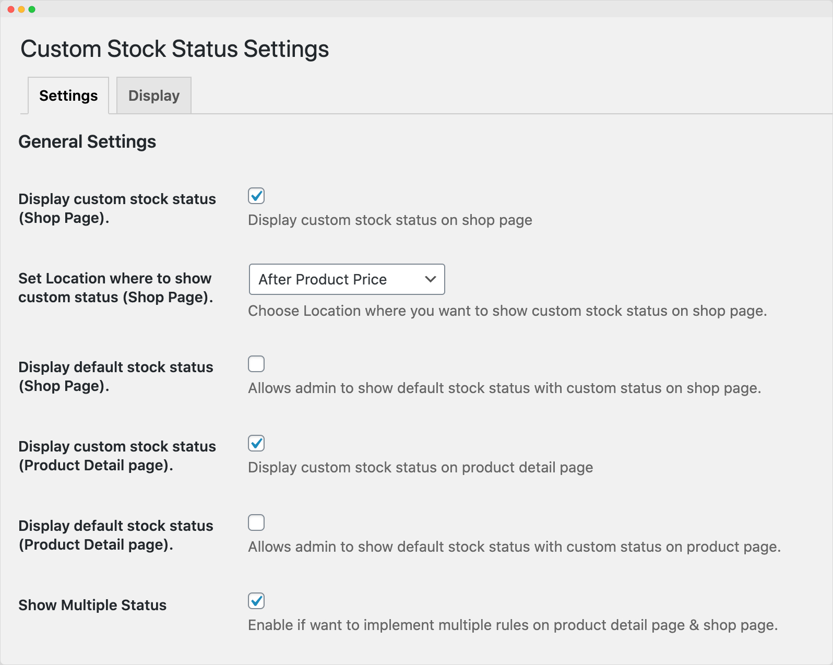Click the Display default stock status Product Detail label
The image size is (833, 665).
pyautogui.click(x=115, y=535)
